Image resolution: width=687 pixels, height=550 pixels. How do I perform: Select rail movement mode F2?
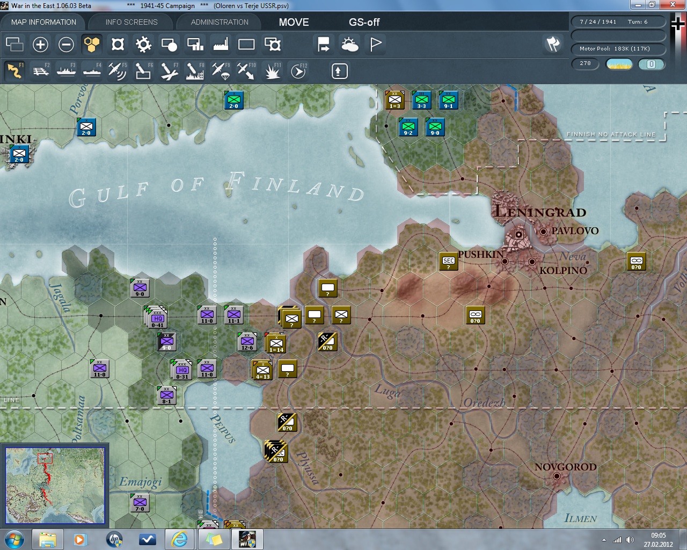click(x=41, y=71)
